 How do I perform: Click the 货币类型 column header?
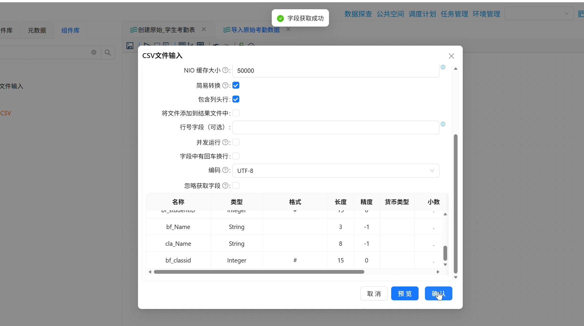(x=397, y=202)
